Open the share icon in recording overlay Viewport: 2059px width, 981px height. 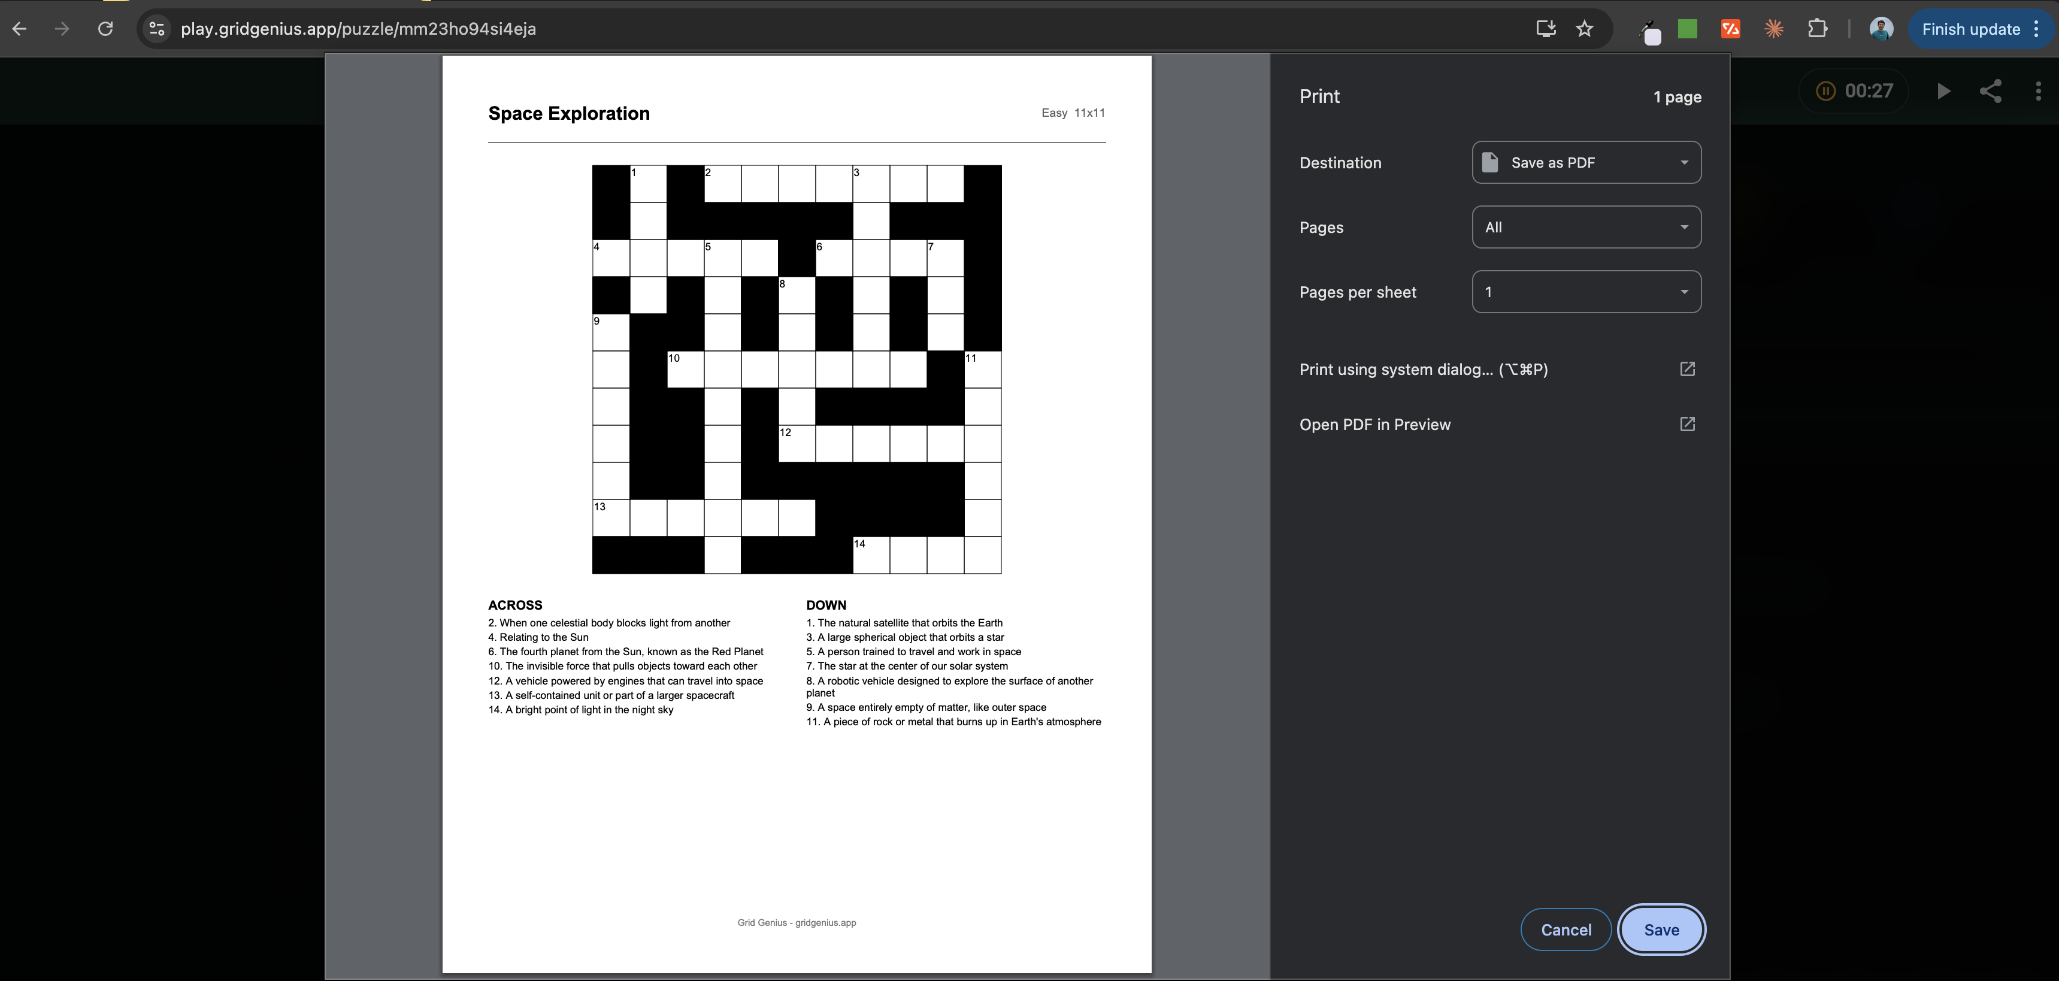click(1991, 91)
